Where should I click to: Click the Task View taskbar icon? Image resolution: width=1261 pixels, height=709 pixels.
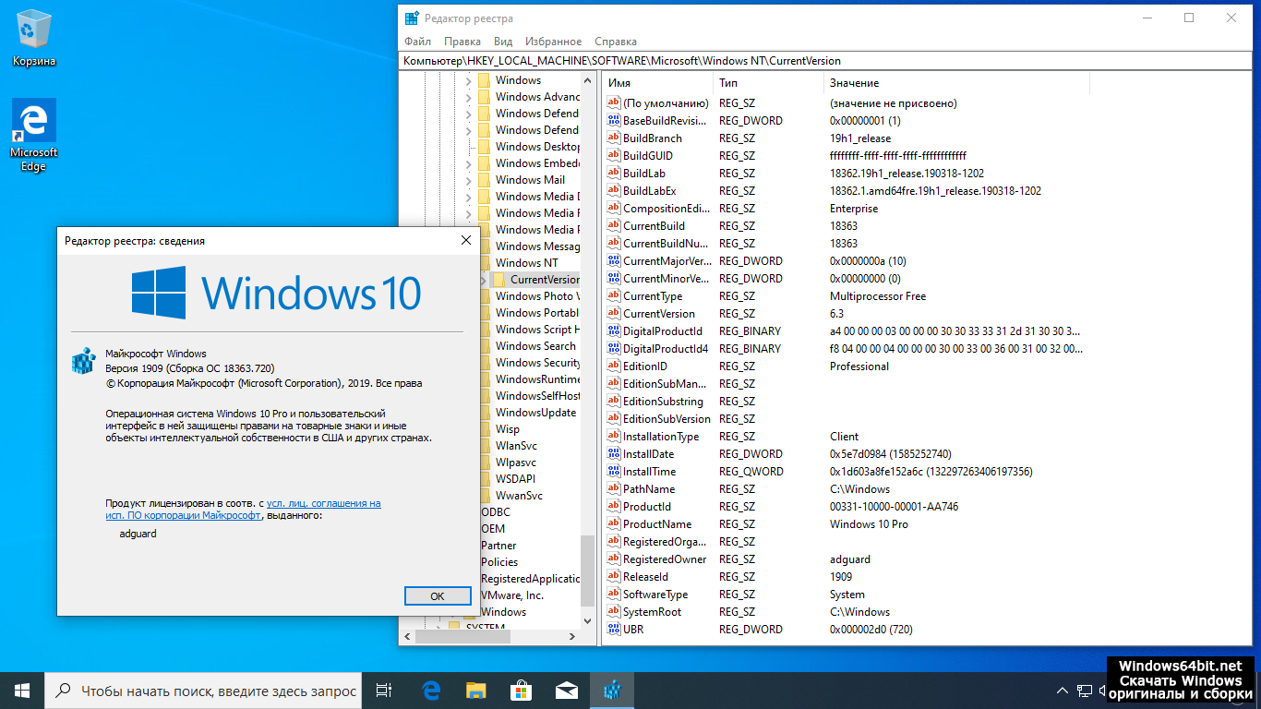385,690
